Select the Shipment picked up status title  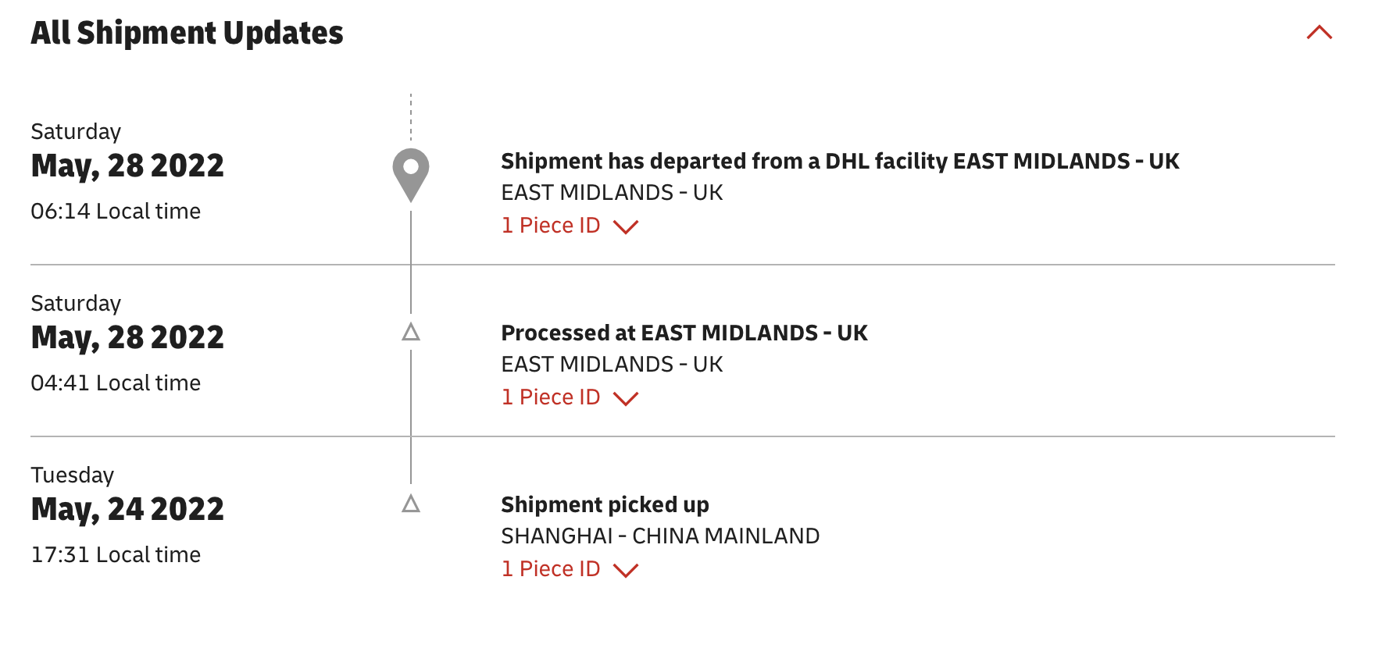[x=605, y=504]
